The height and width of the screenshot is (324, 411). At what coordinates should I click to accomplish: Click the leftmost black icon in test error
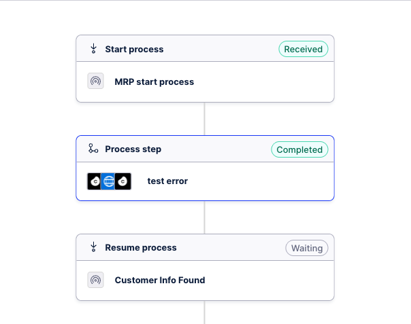[95, 181]
